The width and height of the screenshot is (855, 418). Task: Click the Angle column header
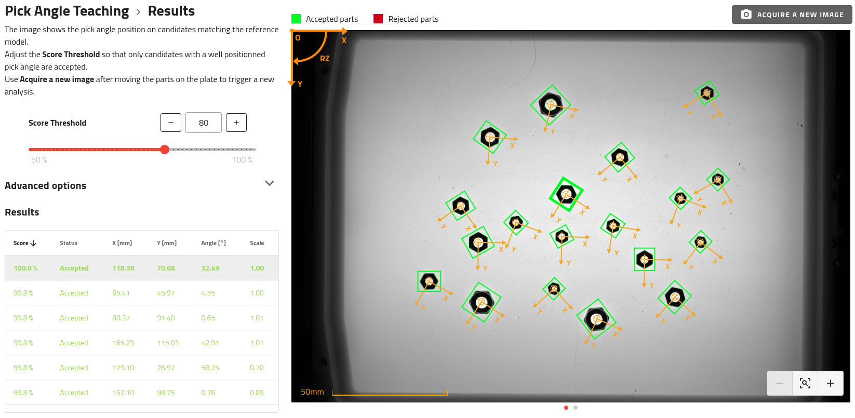point(213,243)
